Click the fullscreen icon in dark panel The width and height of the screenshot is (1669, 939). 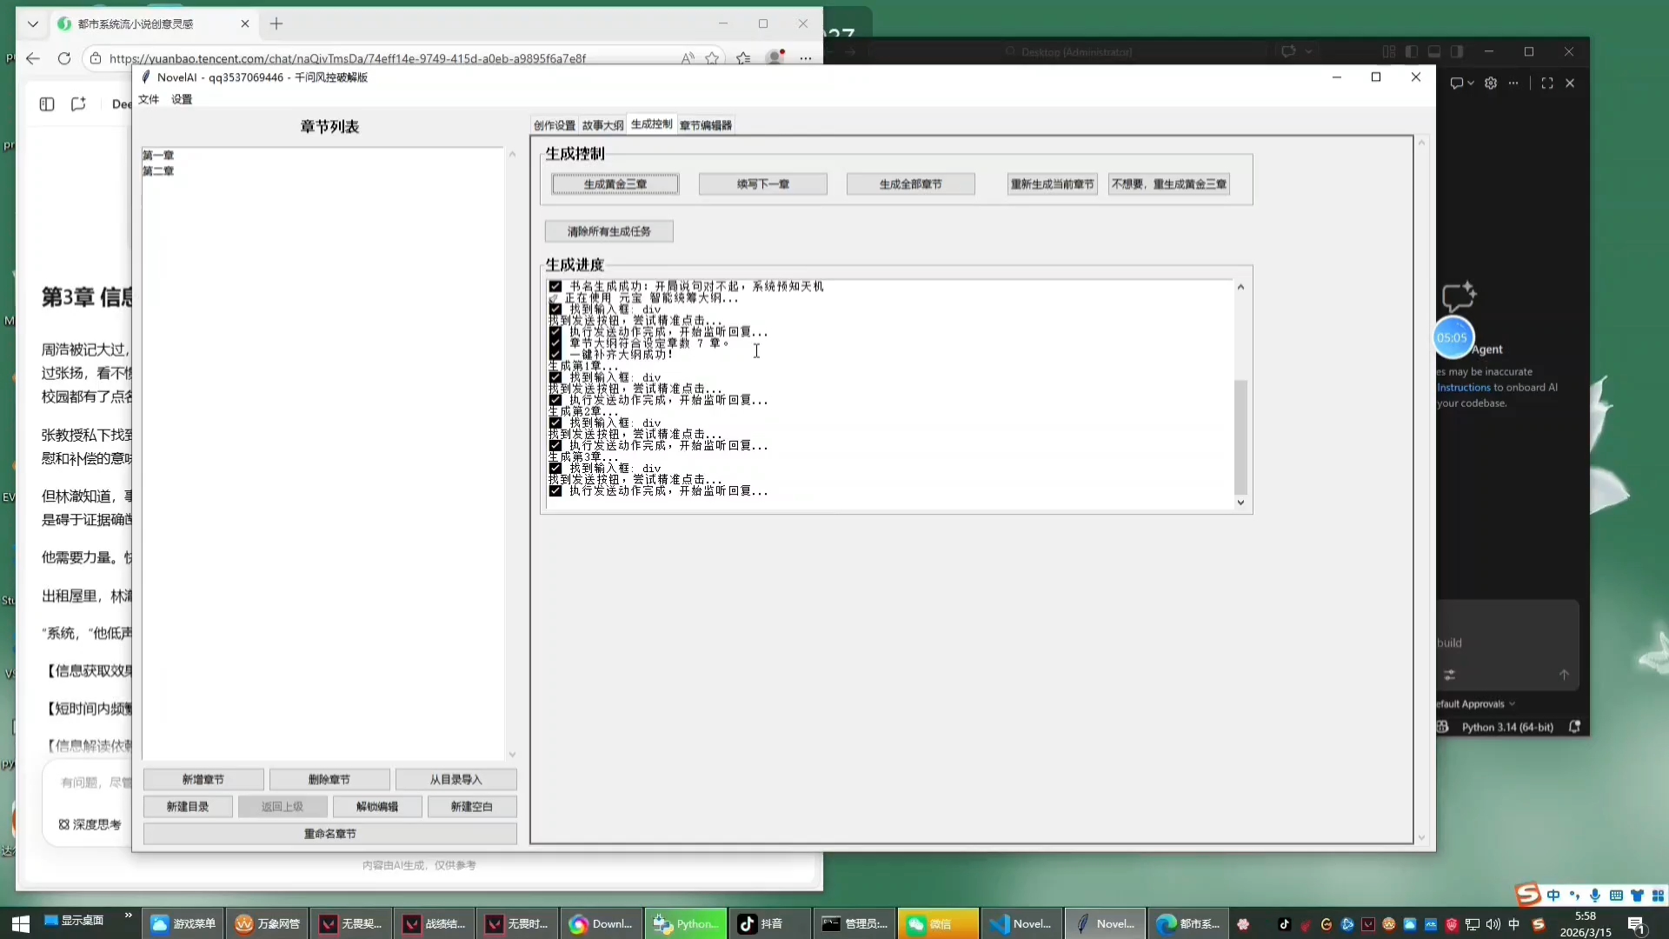pyautogui.click(x=1547, y=83)
